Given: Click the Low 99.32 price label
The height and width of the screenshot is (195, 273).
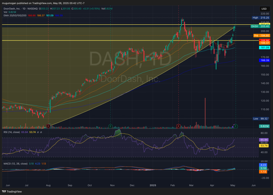Looking at the screenshot, I should click(261, 119).
